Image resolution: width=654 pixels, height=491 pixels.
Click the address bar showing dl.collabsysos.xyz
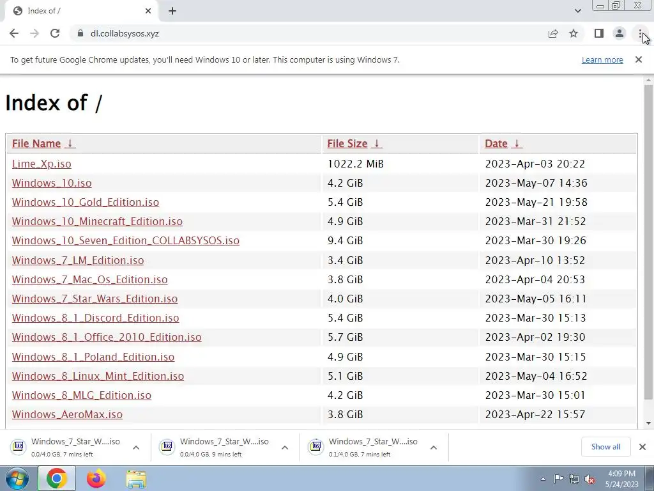[x=308, y=33]
